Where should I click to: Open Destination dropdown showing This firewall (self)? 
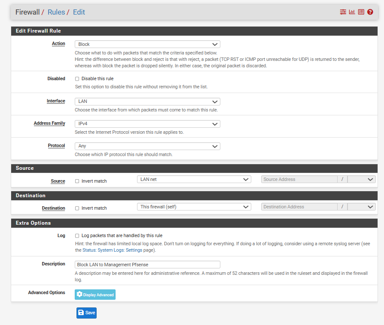[194, 207]
